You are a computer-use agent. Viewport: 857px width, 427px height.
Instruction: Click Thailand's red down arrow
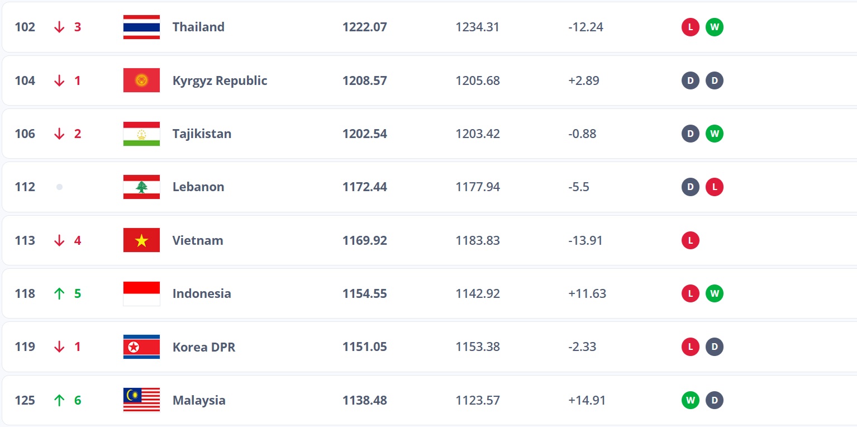(x=59, y=27)
